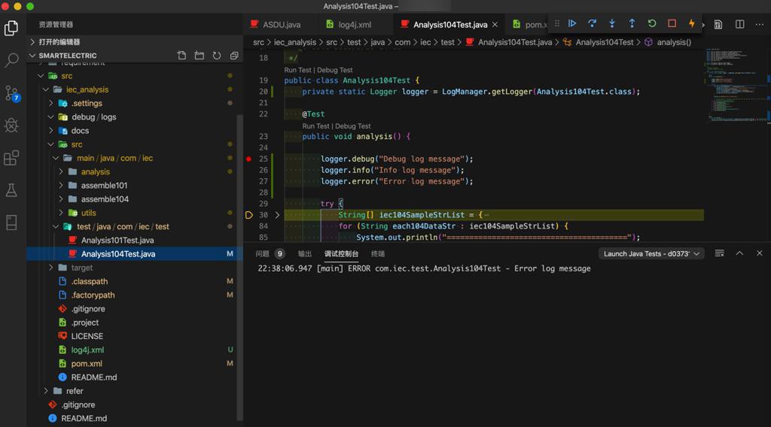The image size is (771, 427).
Task: Refresh the explorer file tree
Action: pos(217,56)
